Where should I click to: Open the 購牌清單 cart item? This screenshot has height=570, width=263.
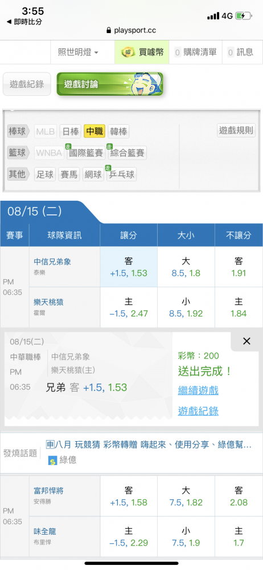point(195,52)
